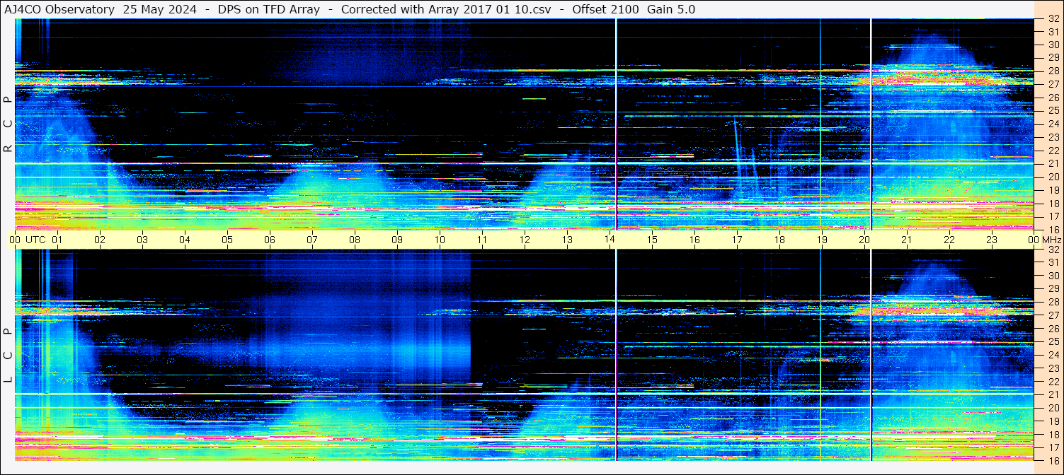Click the RCP panel label
Viewport: 1064px width, 475px height.
[x=8, y=124]
